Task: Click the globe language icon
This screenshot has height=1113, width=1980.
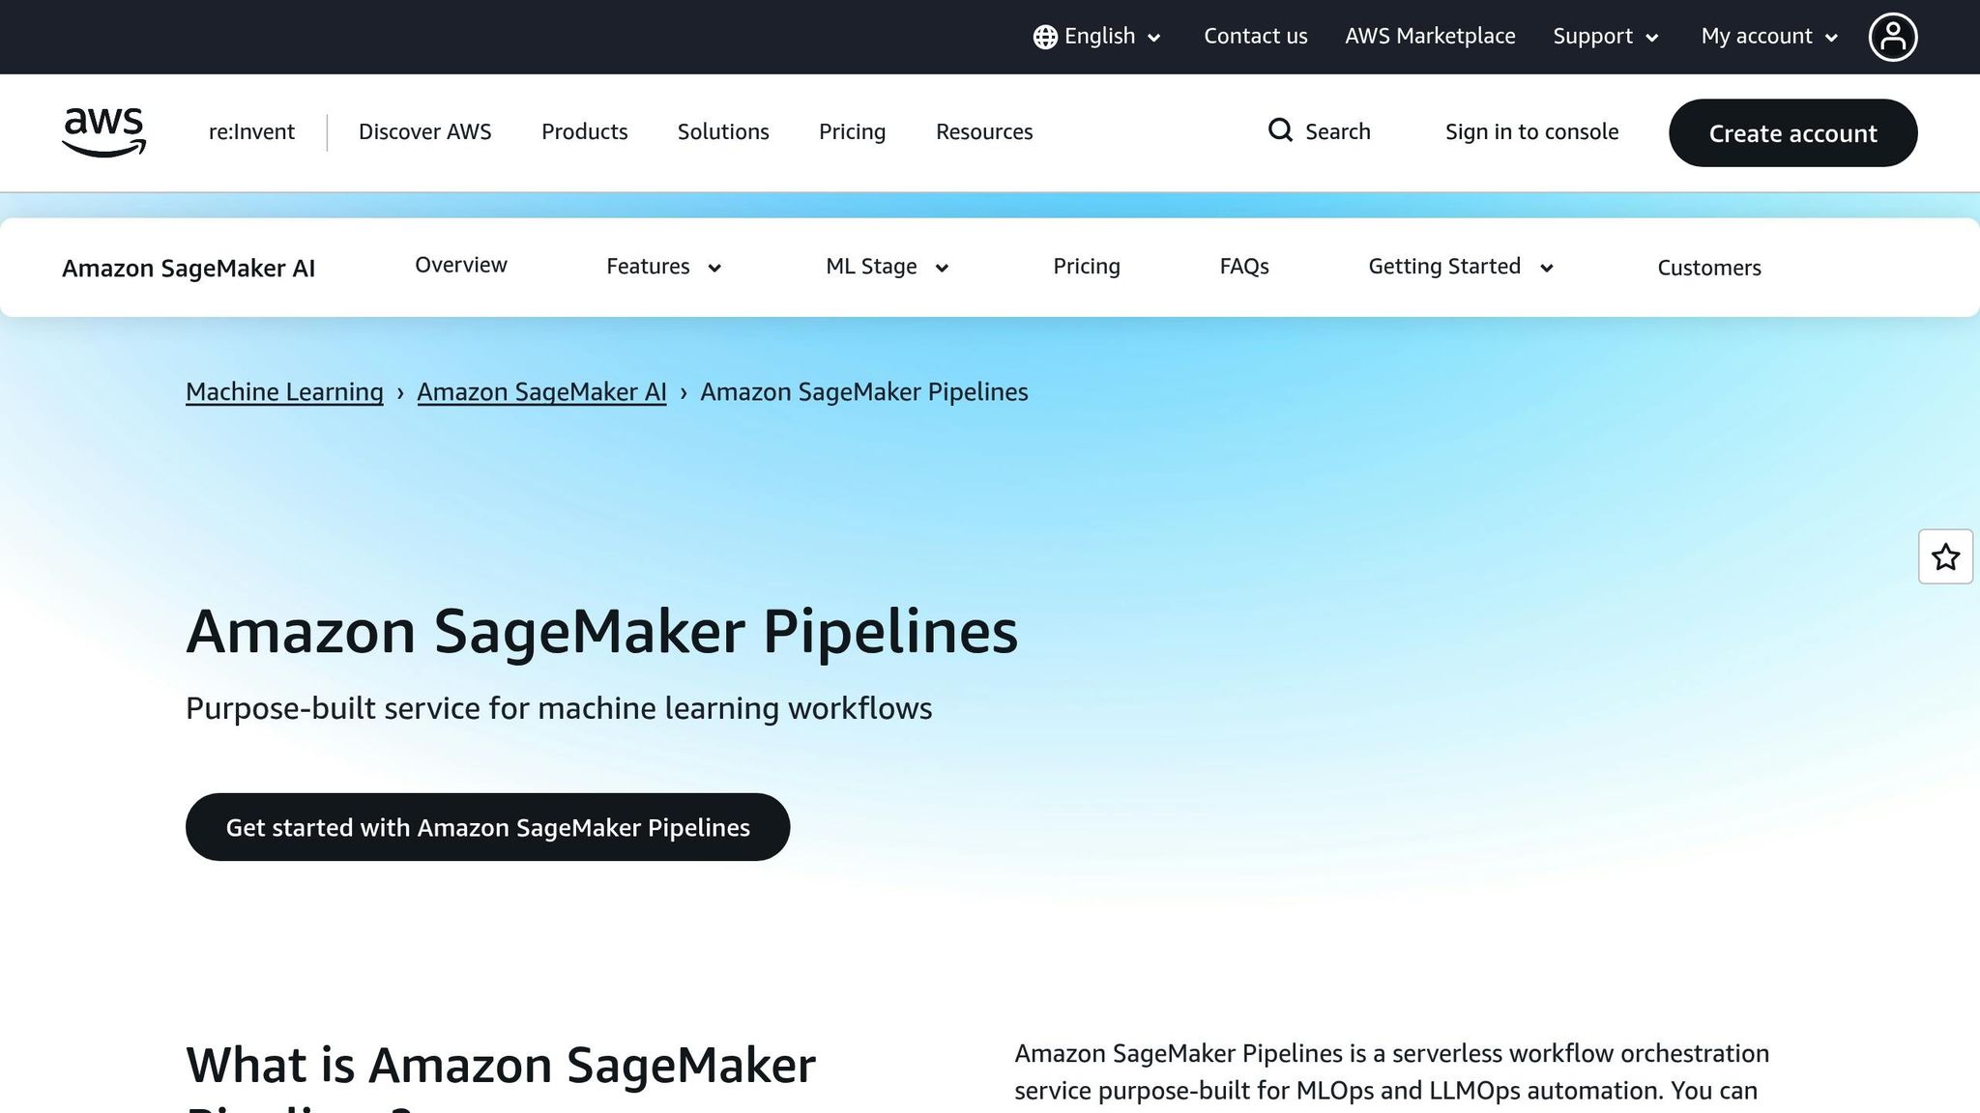Action: pos(1044,36)
